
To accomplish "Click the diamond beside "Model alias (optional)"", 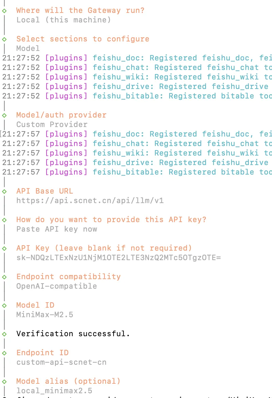I will (x=4, y=381).
